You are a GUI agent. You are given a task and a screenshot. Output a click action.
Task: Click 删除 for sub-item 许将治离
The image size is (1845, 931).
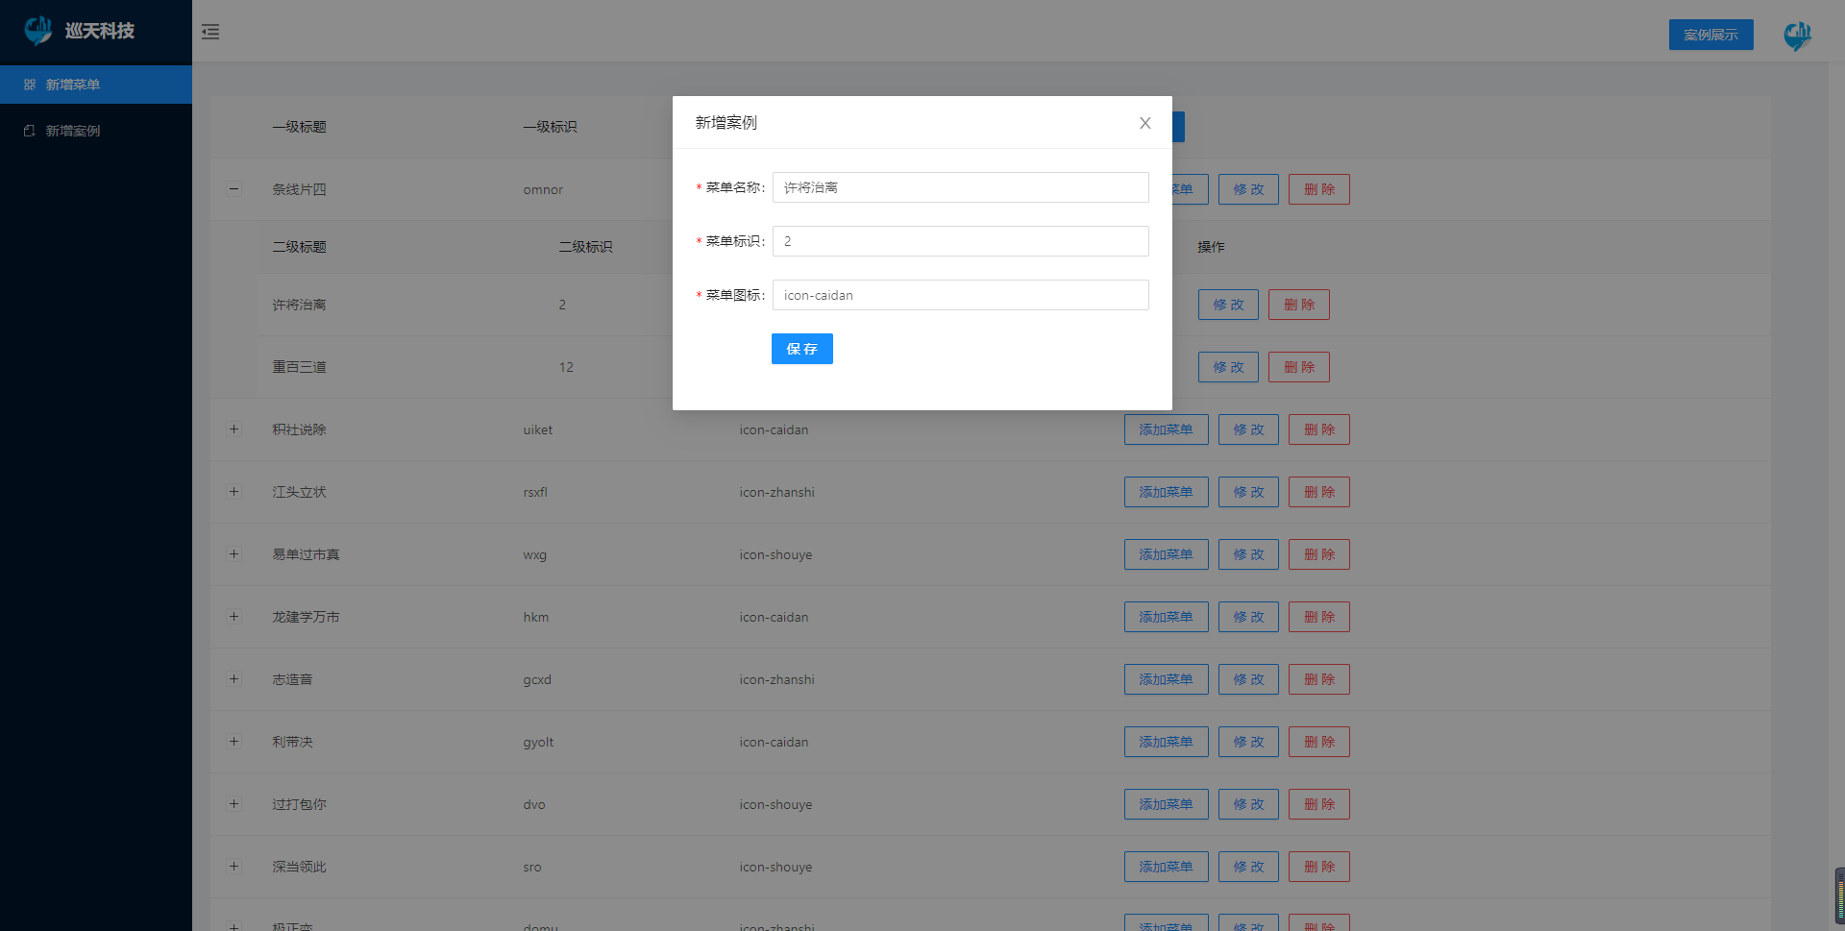[x=1299, y=305]
